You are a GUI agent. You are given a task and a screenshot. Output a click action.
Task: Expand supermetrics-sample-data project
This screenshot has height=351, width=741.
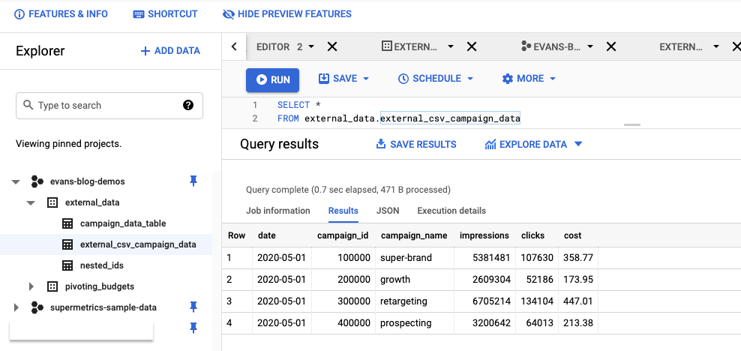[16, 307]
